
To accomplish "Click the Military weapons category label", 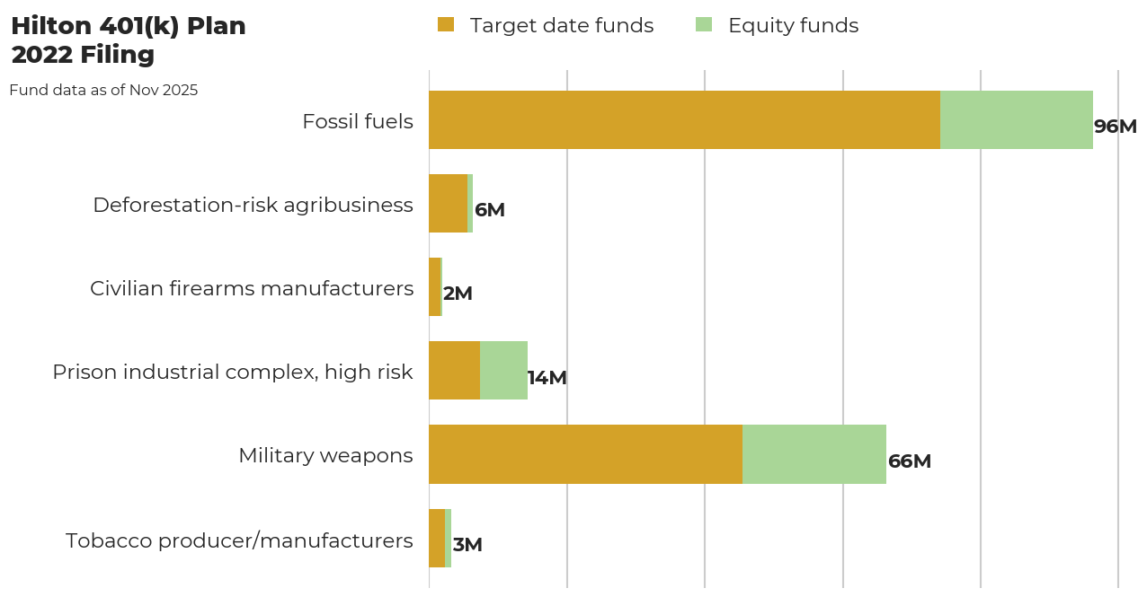I will tap(325, 454).
